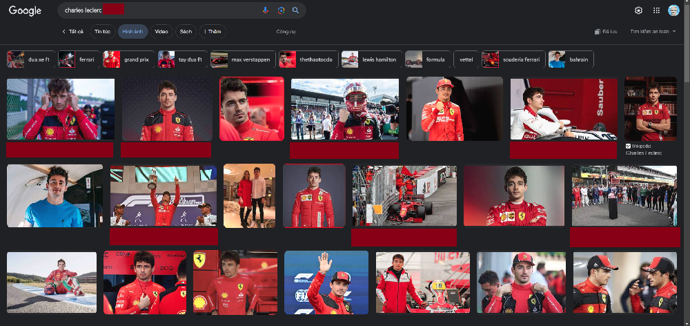Open Google Lens image search
690x326 pixels.
point(282,10)
